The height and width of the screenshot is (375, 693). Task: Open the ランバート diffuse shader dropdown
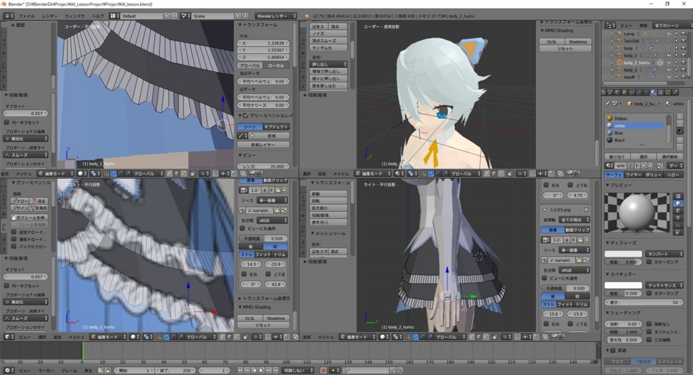pos(665,254)
